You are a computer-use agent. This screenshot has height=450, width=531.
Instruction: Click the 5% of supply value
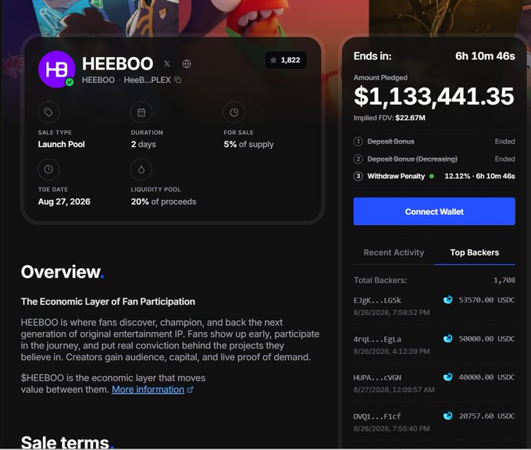(x=248, y=145)
